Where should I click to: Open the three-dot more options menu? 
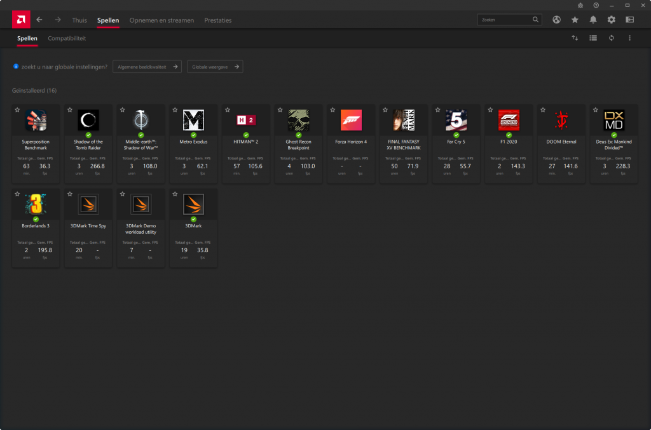[x=629, y=37]
